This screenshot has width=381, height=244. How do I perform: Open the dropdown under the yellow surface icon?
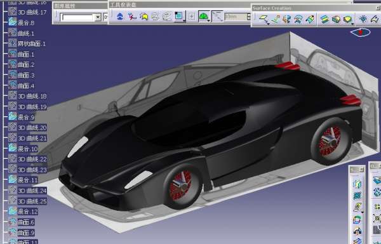pyautogui.click(x=352, y=24)
